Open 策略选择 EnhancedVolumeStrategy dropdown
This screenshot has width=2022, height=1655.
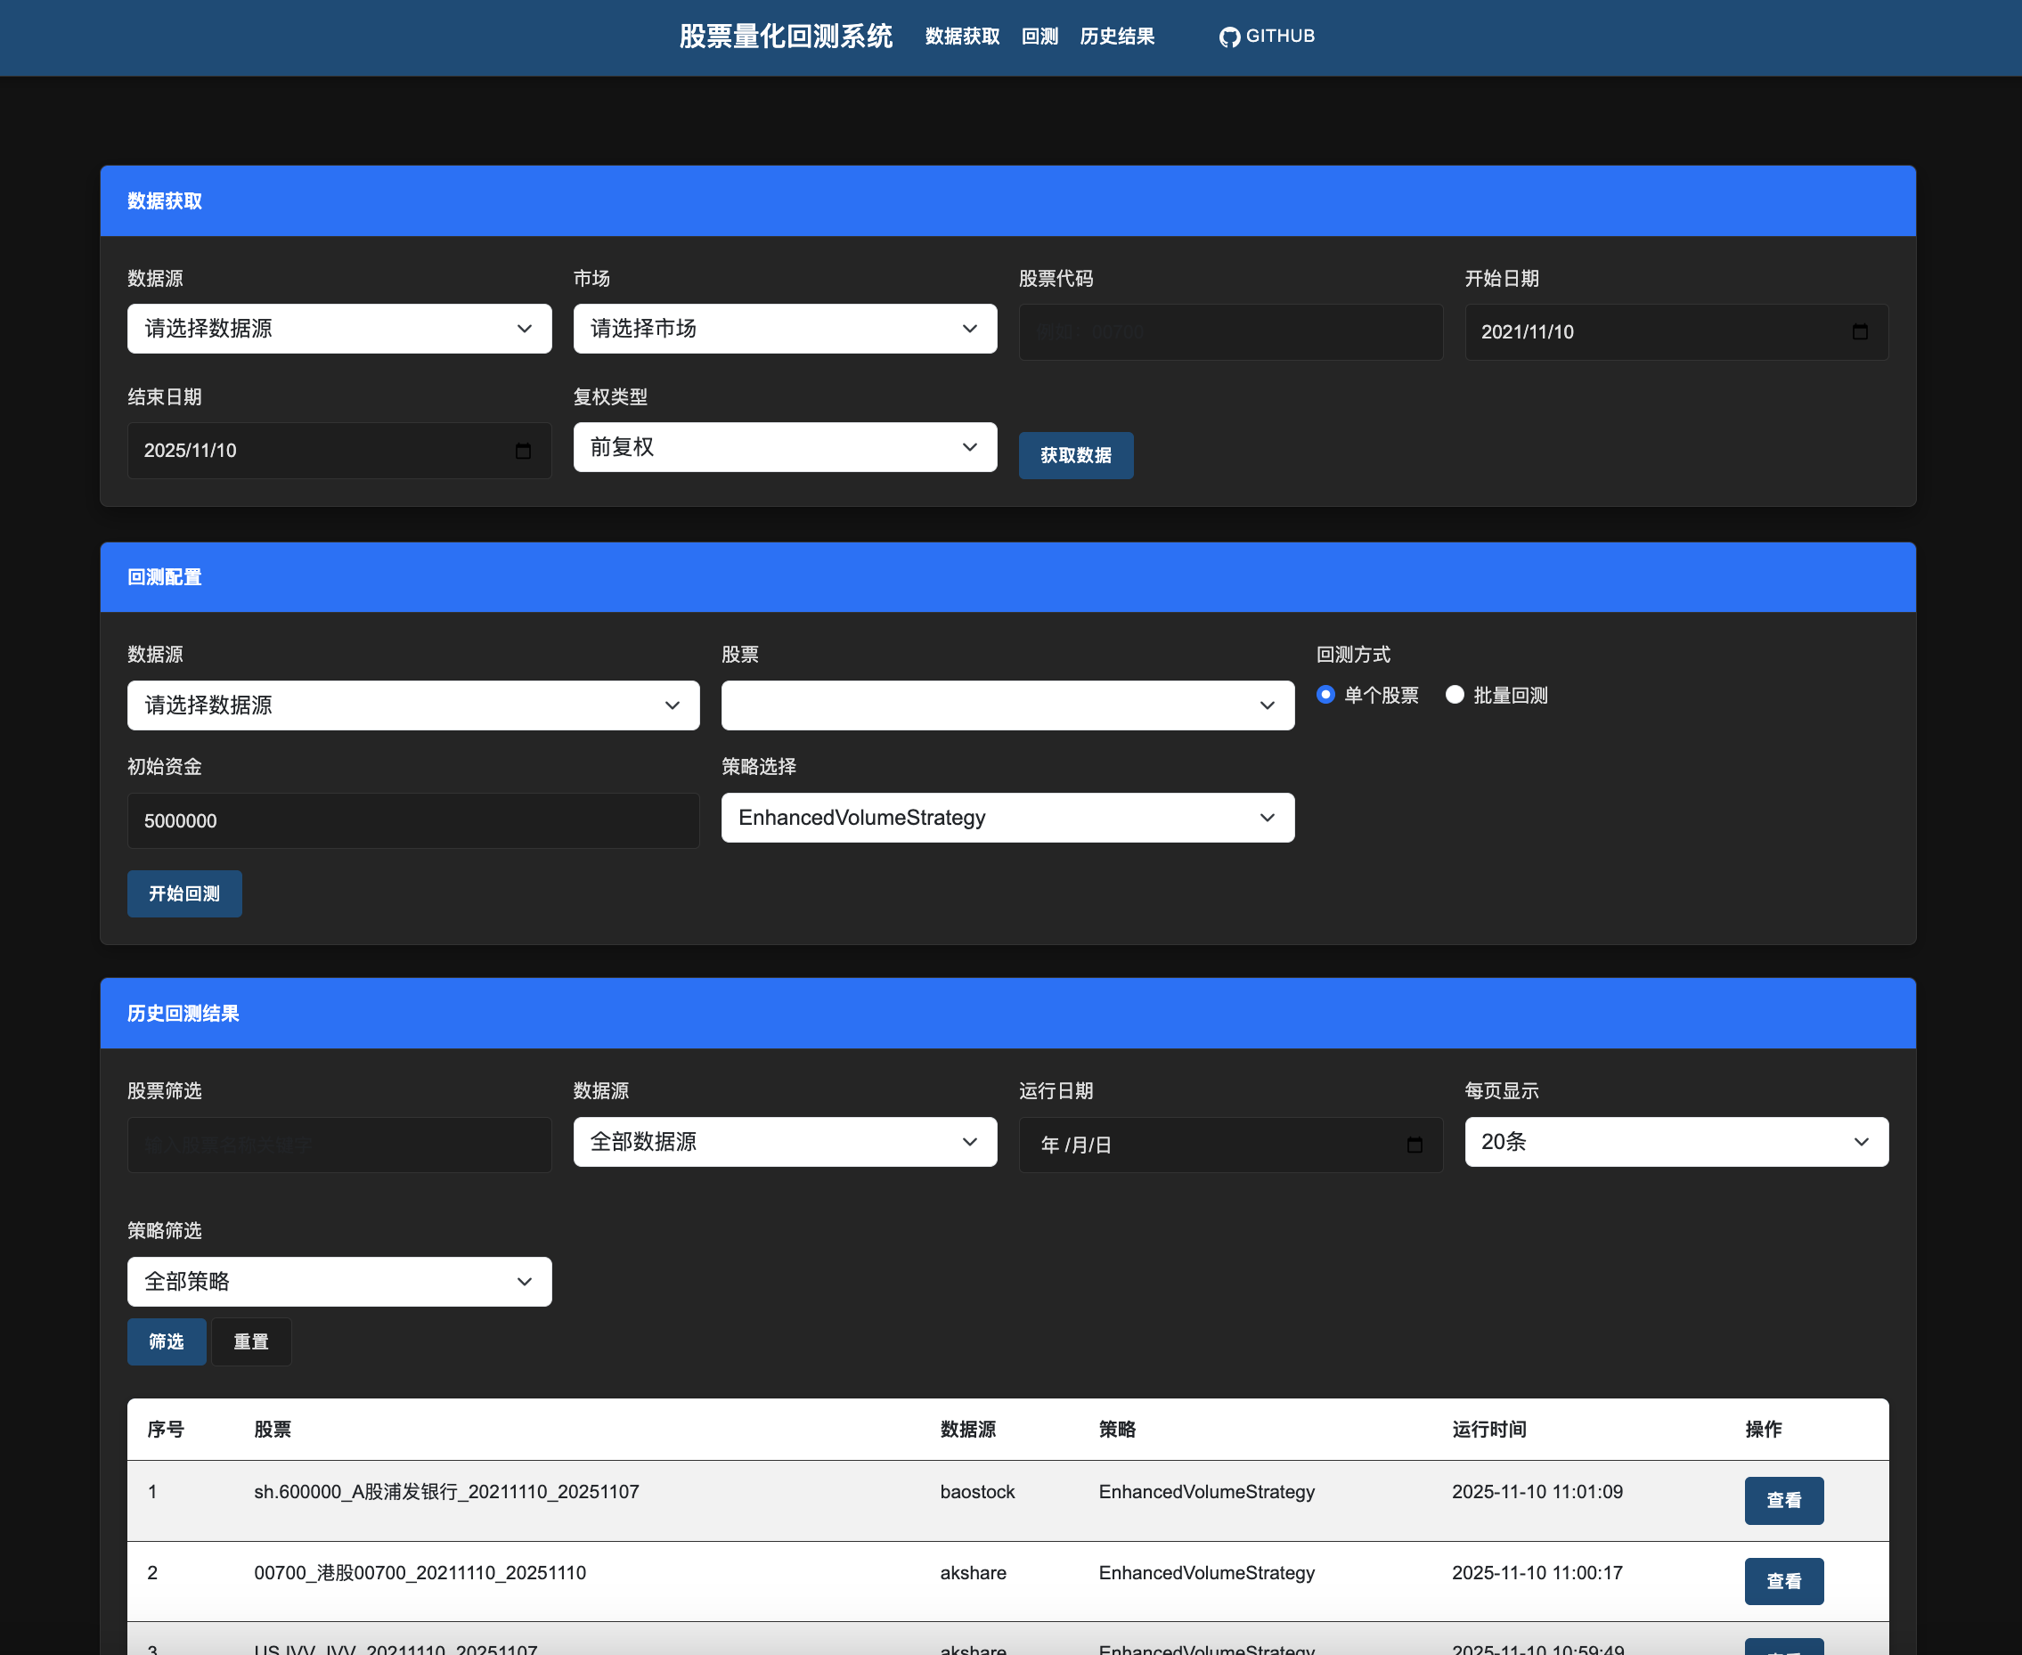pyautogui.click(x=1007, y=818)
